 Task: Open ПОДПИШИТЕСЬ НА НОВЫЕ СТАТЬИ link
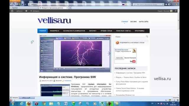tap(132, 42)
